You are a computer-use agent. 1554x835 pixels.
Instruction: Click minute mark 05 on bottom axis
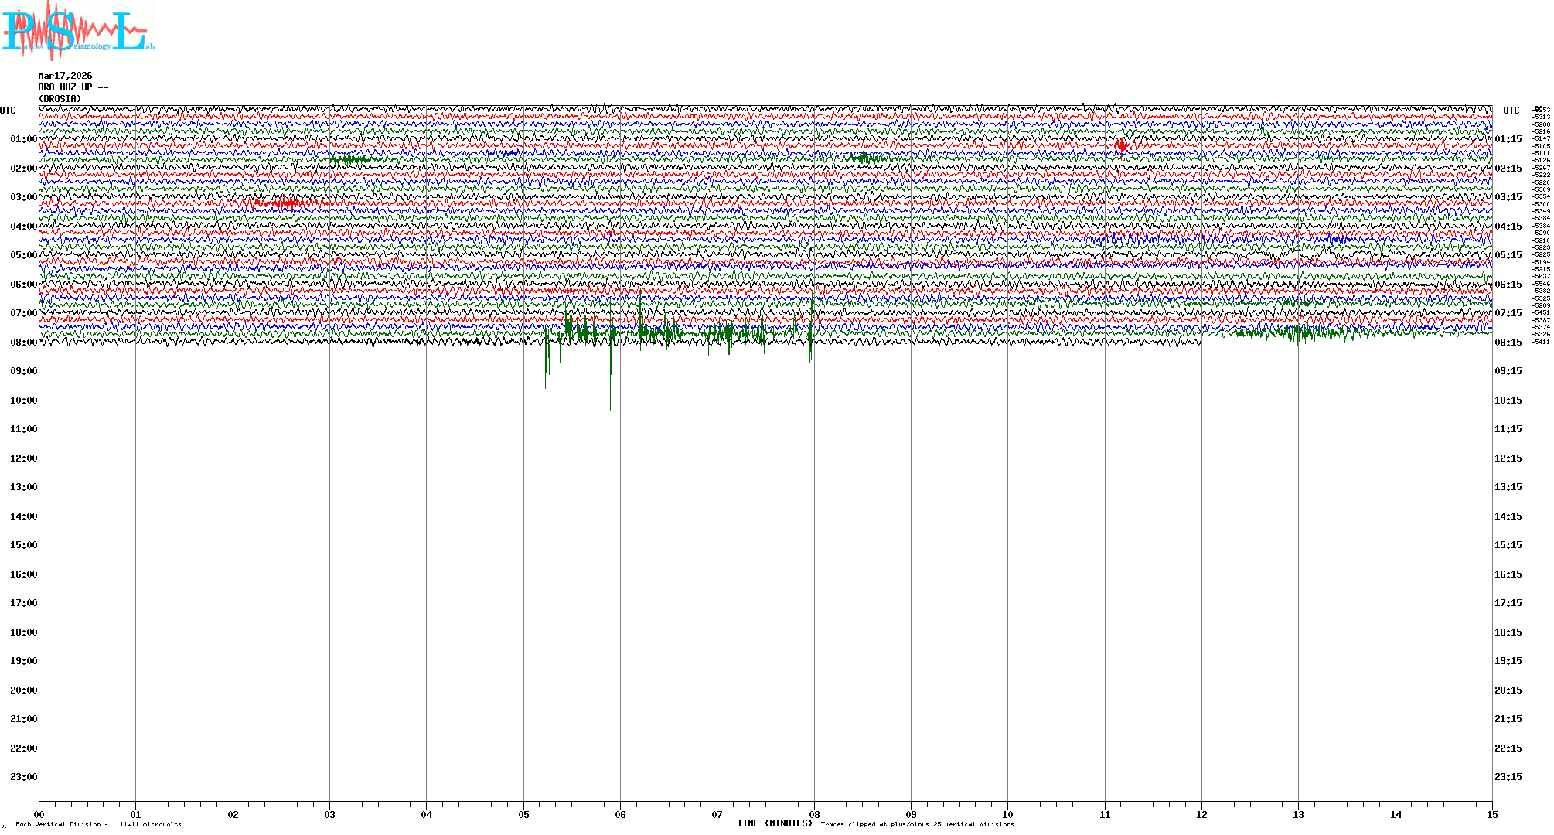click(x=523, y=814)
